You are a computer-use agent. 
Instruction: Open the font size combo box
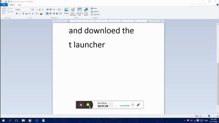(35, 10)
